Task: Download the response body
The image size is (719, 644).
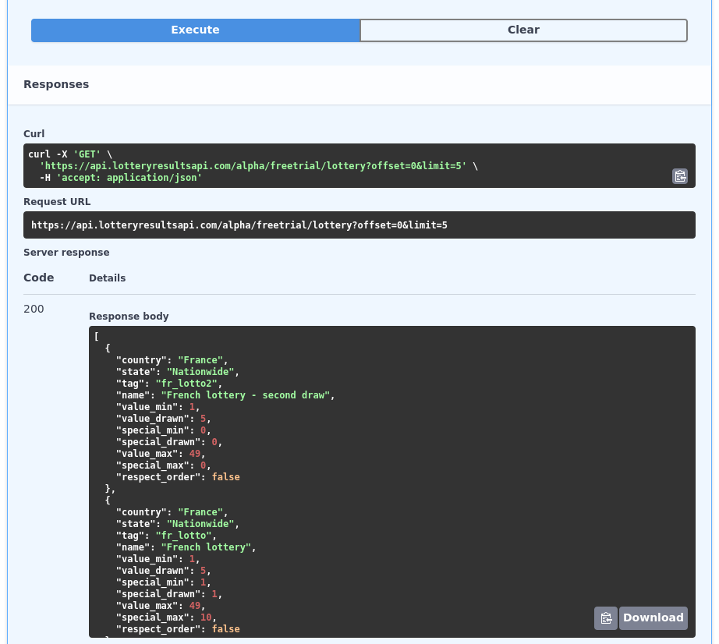Action: (x=653, y=618)
